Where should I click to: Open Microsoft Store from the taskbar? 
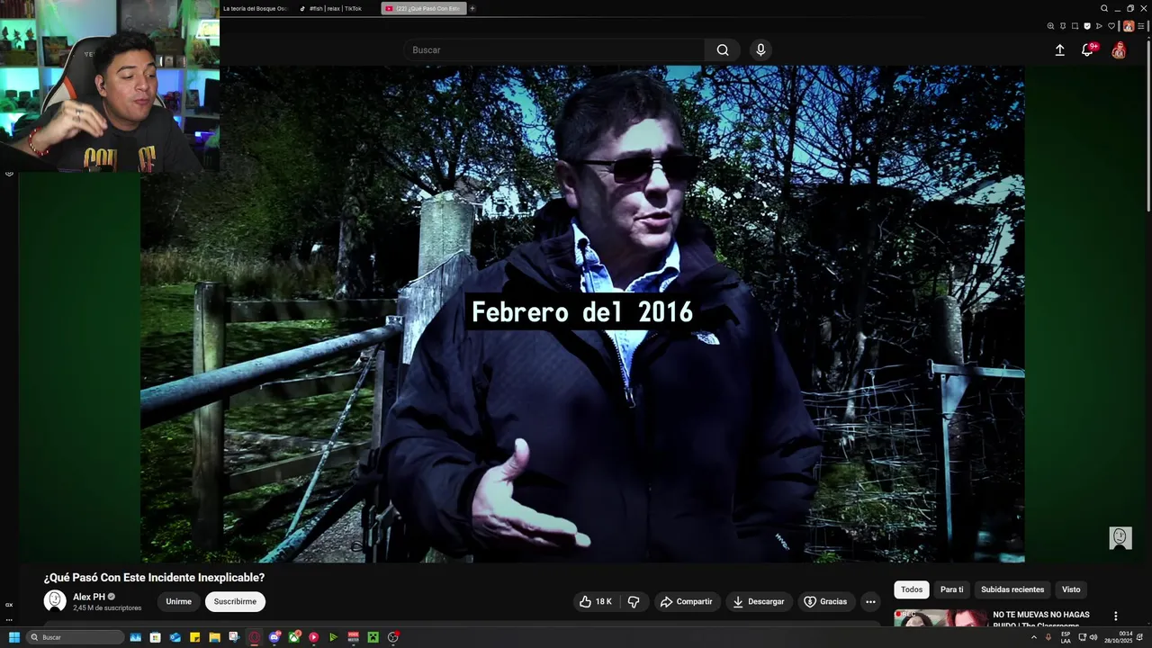click(155, 637)
